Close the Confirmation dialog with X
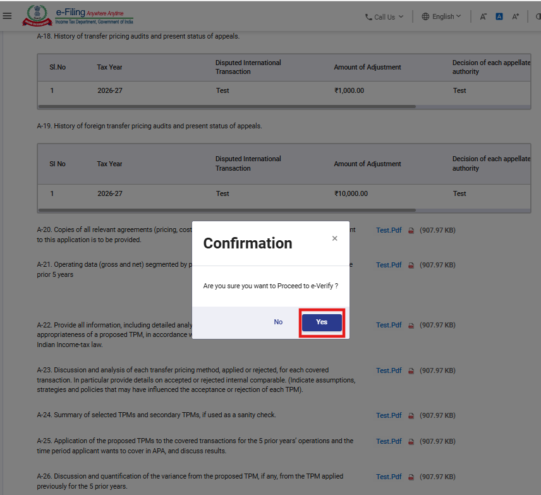Viewport: 541px width, 495px height. (334, 238)
